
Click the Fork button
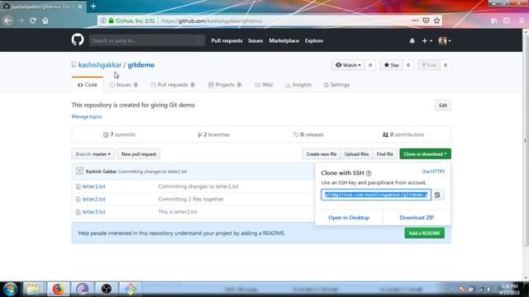pyautogui.click(x=429, y=65)
